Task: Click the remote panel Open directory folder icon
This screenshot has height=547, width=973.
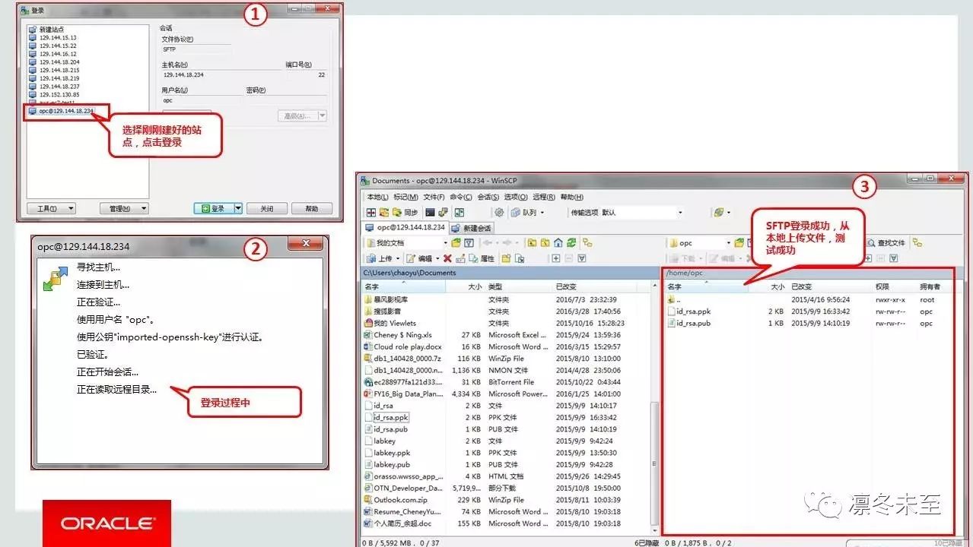Action: [x=739, y=243]
